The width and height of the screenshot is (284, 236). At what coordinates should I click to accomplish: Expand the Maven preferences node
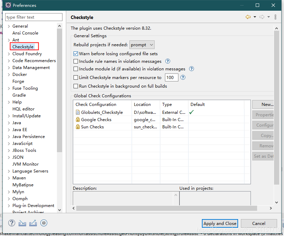pos(8,178)
